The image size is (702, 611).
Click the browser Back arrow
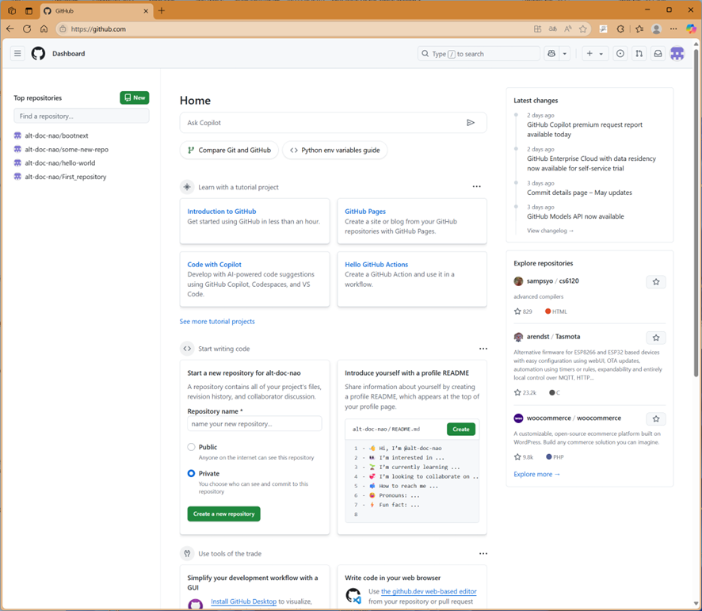point(10,29)
